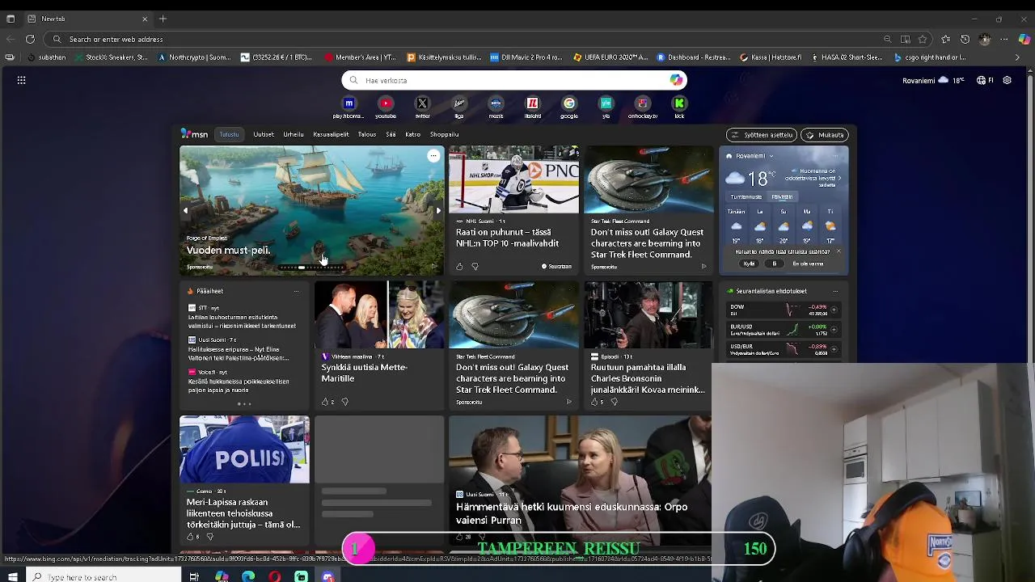
Task: Like the NHL Suomi article
Action: pos(459,266)
